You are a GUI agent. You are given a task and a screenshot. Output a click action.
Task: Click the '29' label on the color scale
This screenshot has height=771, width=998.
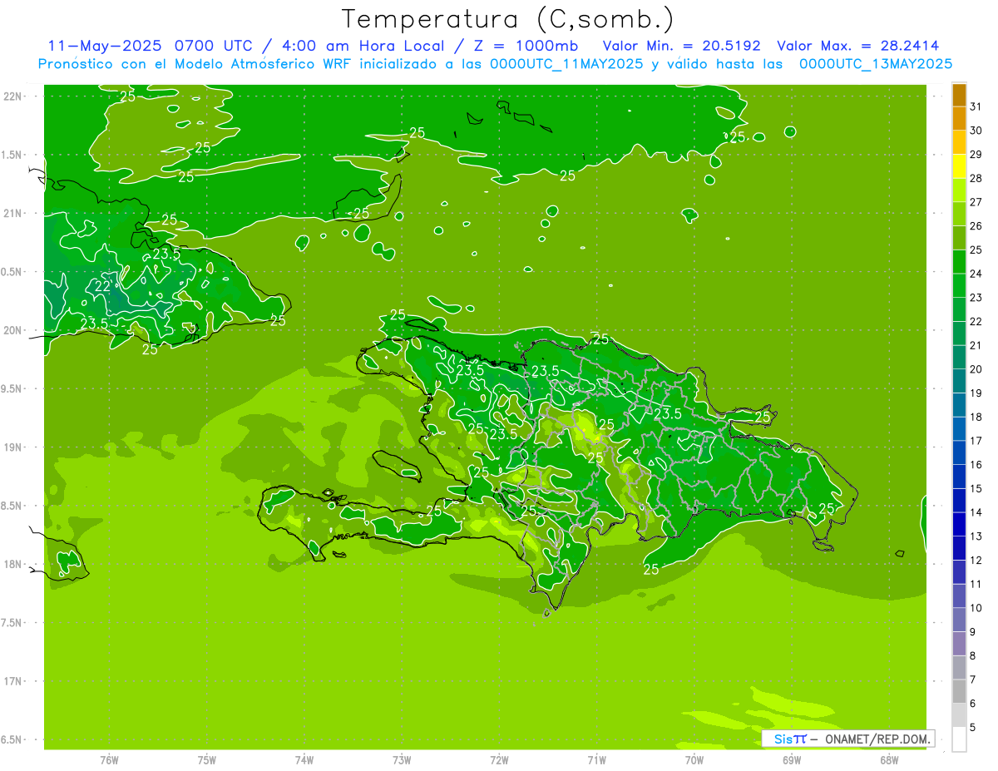coord(976,155)
